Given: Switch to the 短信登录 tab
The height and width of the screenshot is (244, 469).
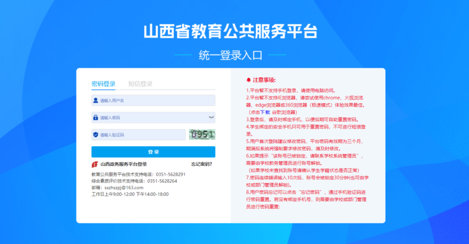Looking at the screenshot, I should click(x=140, y=84).
